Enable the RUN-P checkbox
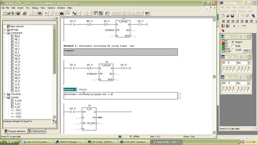258x145 pixels. pos(233,42)
